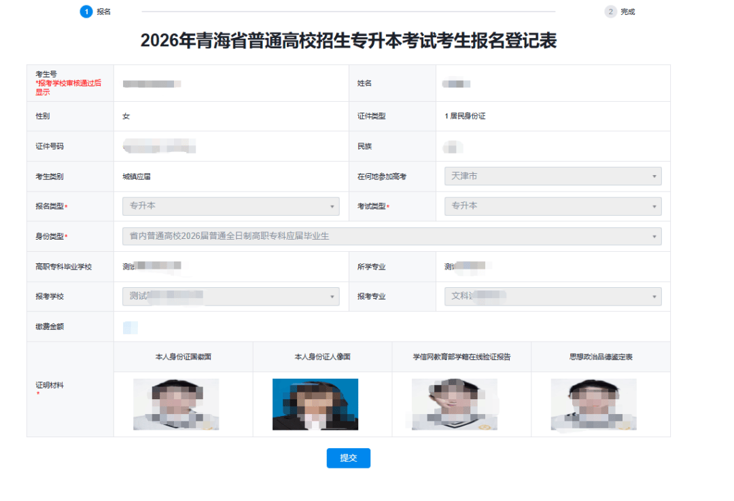Expand the 考试类型 dropdown

tap(553, 206)
